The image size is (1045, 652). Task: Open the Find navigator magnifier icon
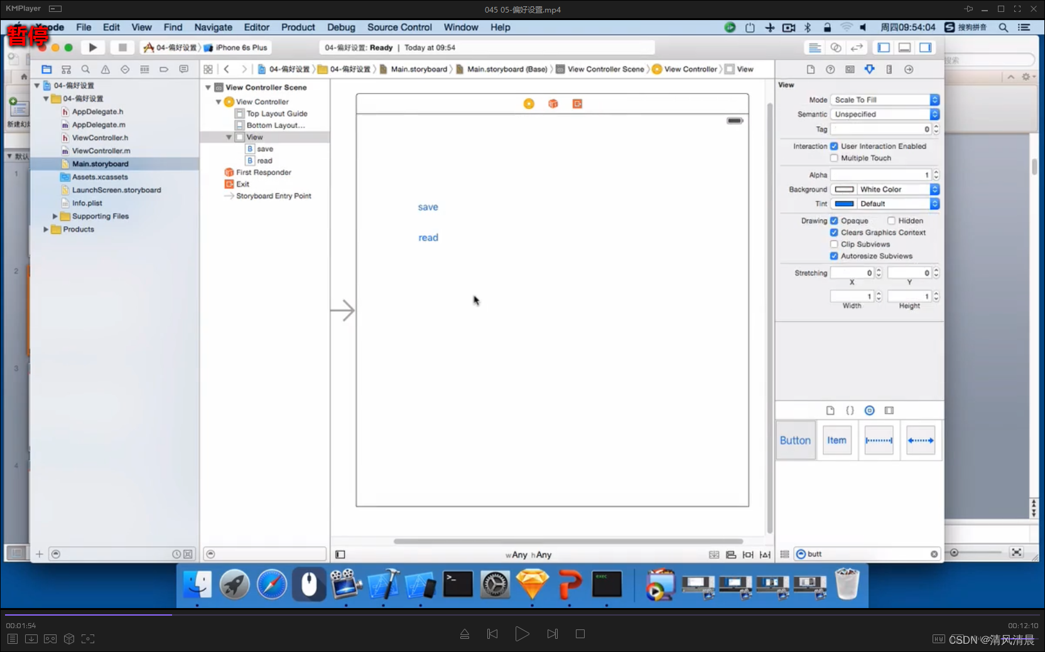[85, 70]
